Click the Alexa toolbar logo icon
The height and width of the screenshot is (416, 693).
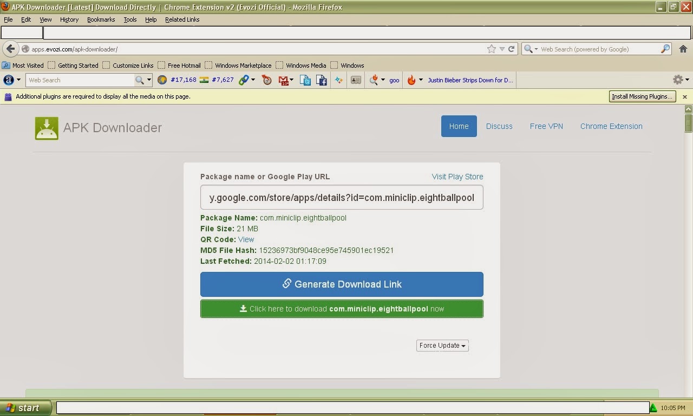(9, 80)
